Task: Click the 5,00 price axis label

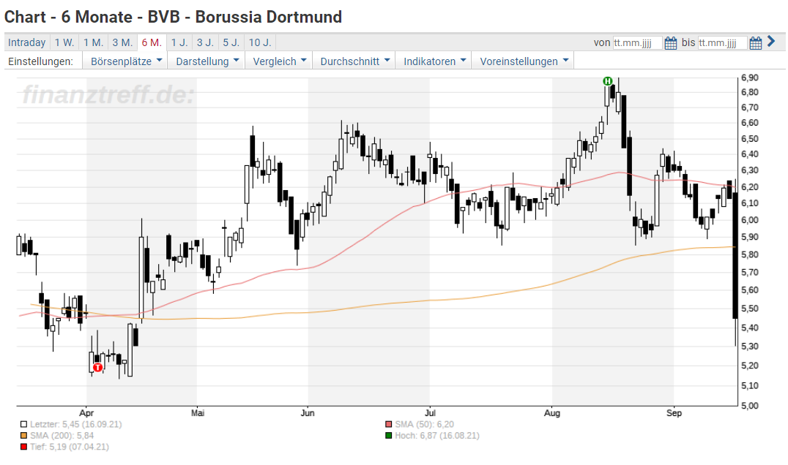Action: pyautogui.click(x=750, y=405)
